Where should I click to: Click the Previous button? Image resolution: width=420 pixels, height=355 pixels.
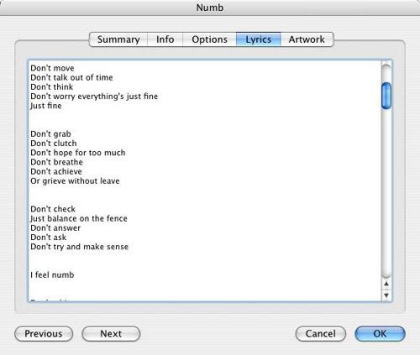click(x=44, y=334)
